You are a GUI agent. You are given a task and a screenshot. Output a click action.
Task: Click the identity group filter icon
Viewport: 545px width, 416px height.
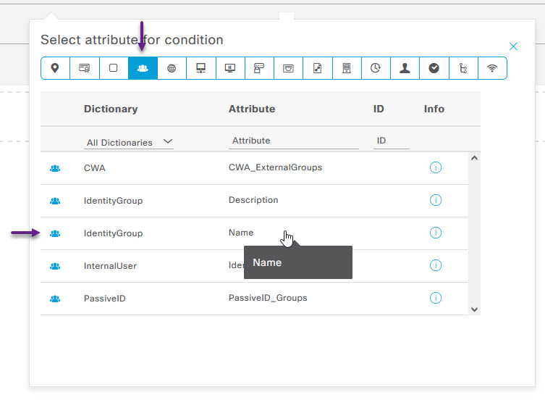pyautogui.click(x=143, y=68)
